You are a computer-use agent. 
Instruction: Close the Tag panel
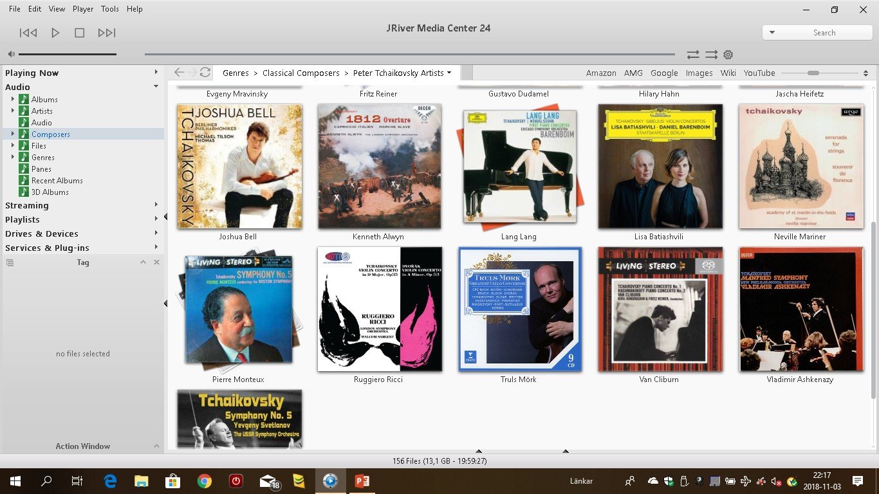click(x=156, y=262)
